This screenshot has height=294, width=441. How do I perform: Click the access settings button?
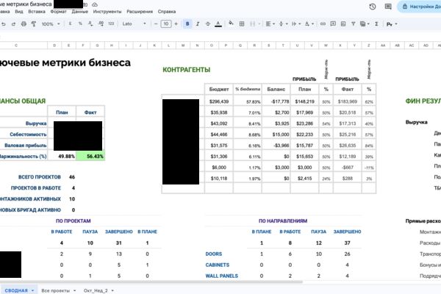[420, 7]
